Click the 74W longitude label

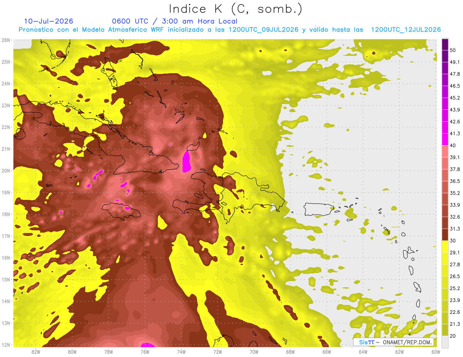pos(181,352)
